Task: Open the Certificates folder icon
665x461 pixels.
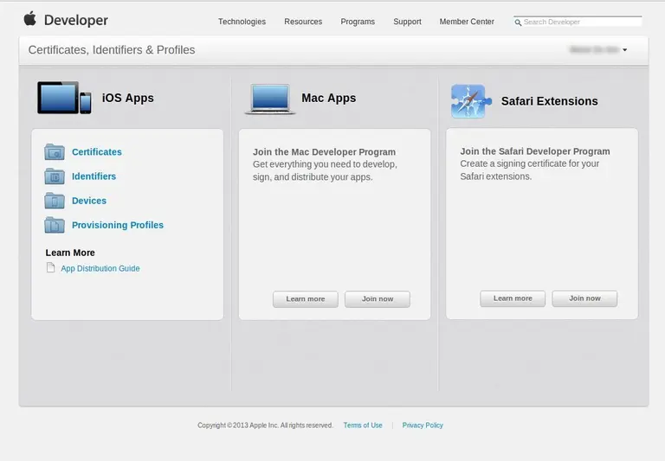Action: [x=55, y=151]
